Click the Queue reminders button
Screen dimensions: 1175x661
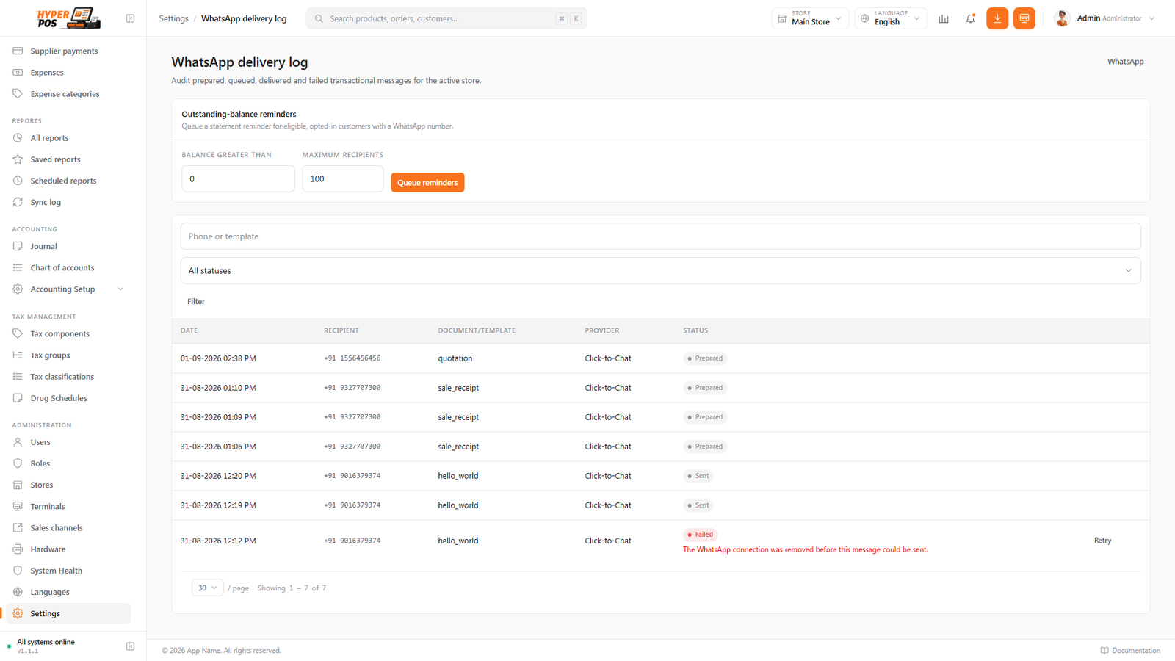pos(427,182)
